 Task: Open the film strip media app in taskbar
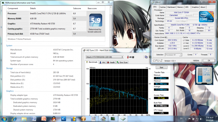pos(74,119)
